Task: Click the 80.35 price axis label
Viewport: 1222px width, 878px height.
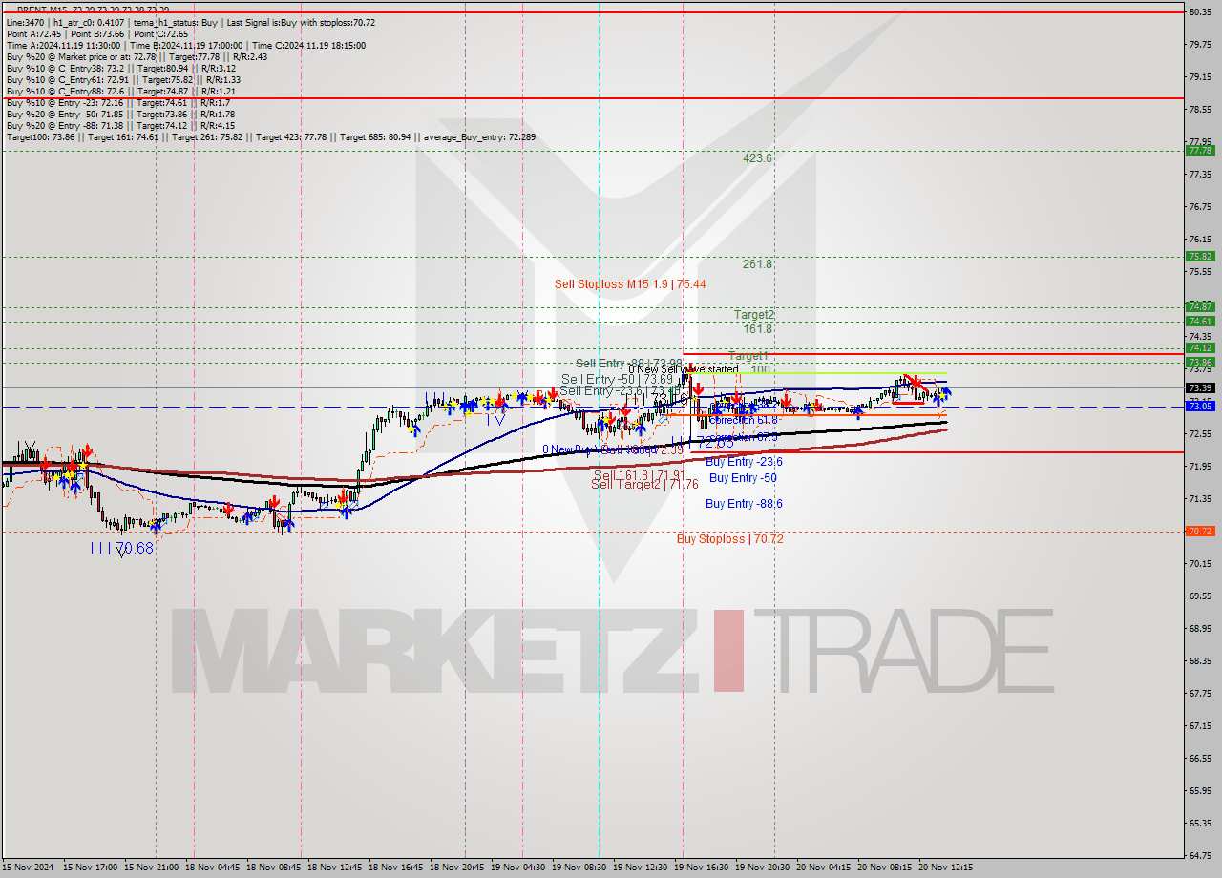Action: coord(1200,11)
